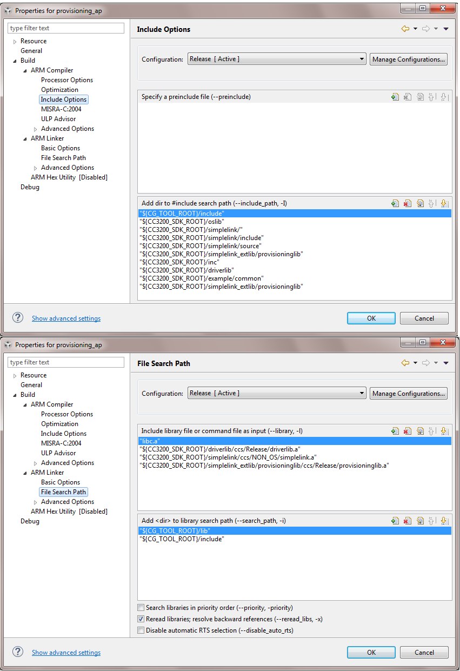Select the "${CC3200_SDK_ROOT}/oslib" include path

pos(295,222)
